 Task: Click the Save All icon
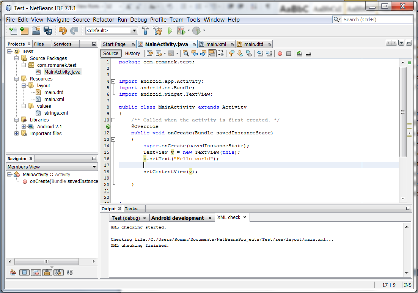click(48, 31)
